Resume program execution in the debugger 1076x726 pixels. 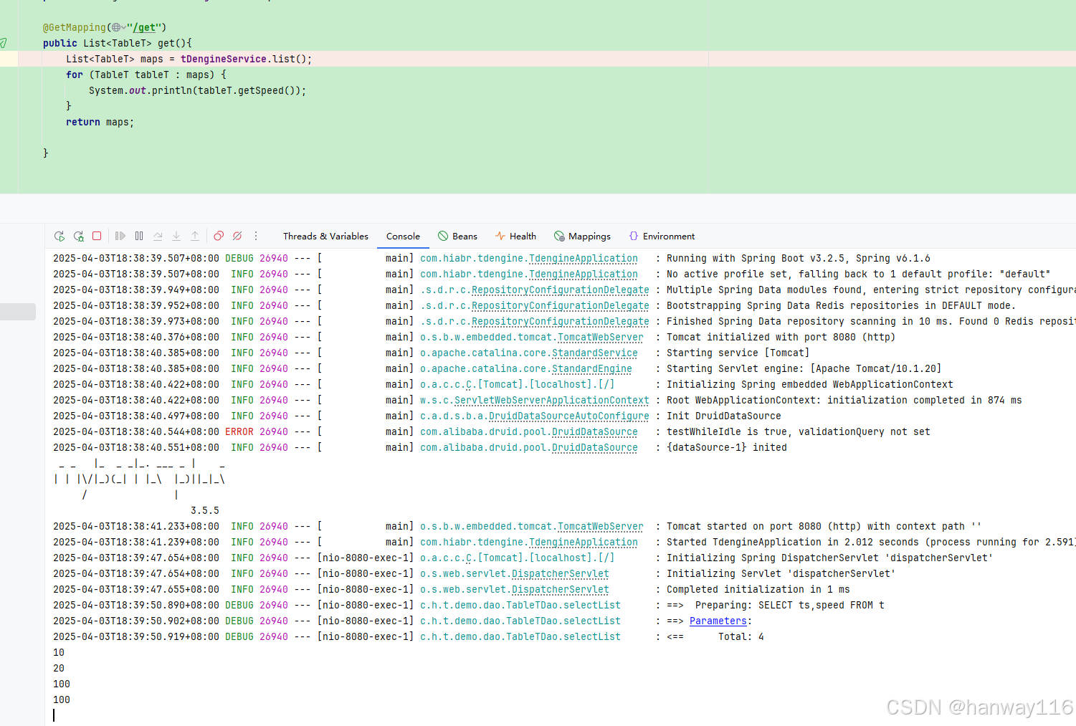click(120, 236)
